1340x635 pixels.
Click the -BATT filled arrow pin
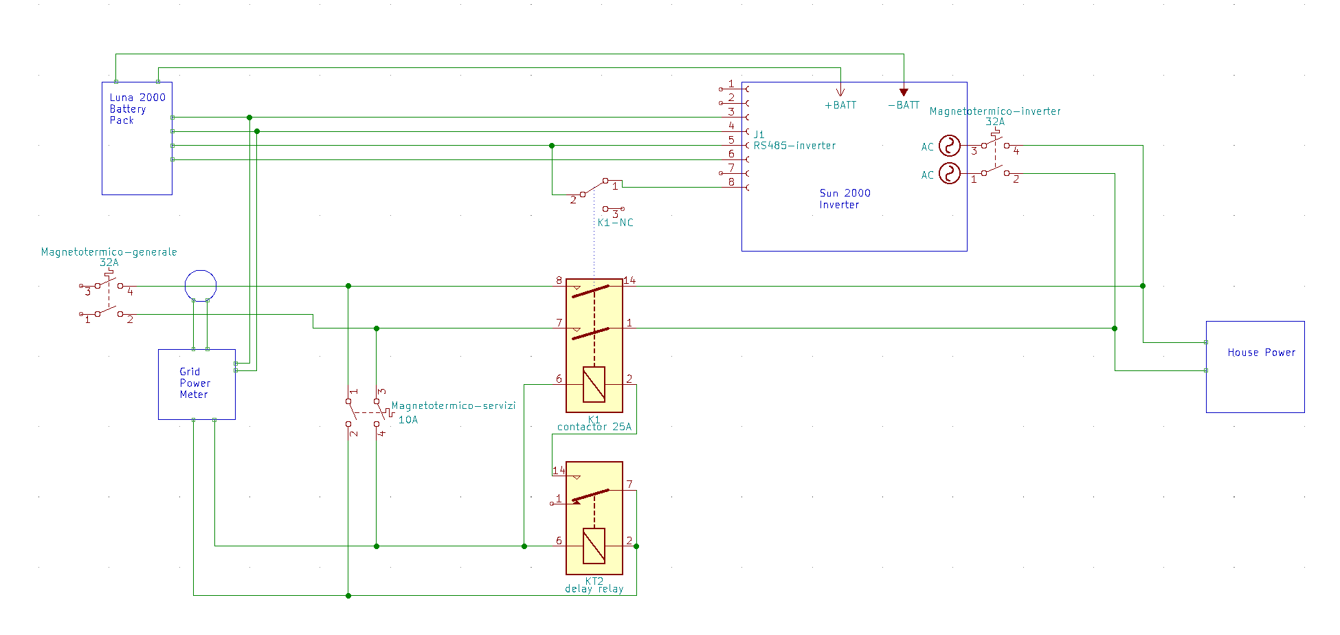904,91
